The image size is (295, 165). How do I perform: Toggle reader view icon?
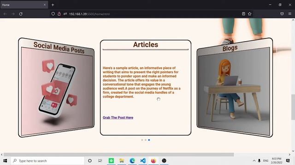click(x=243, y=14)
